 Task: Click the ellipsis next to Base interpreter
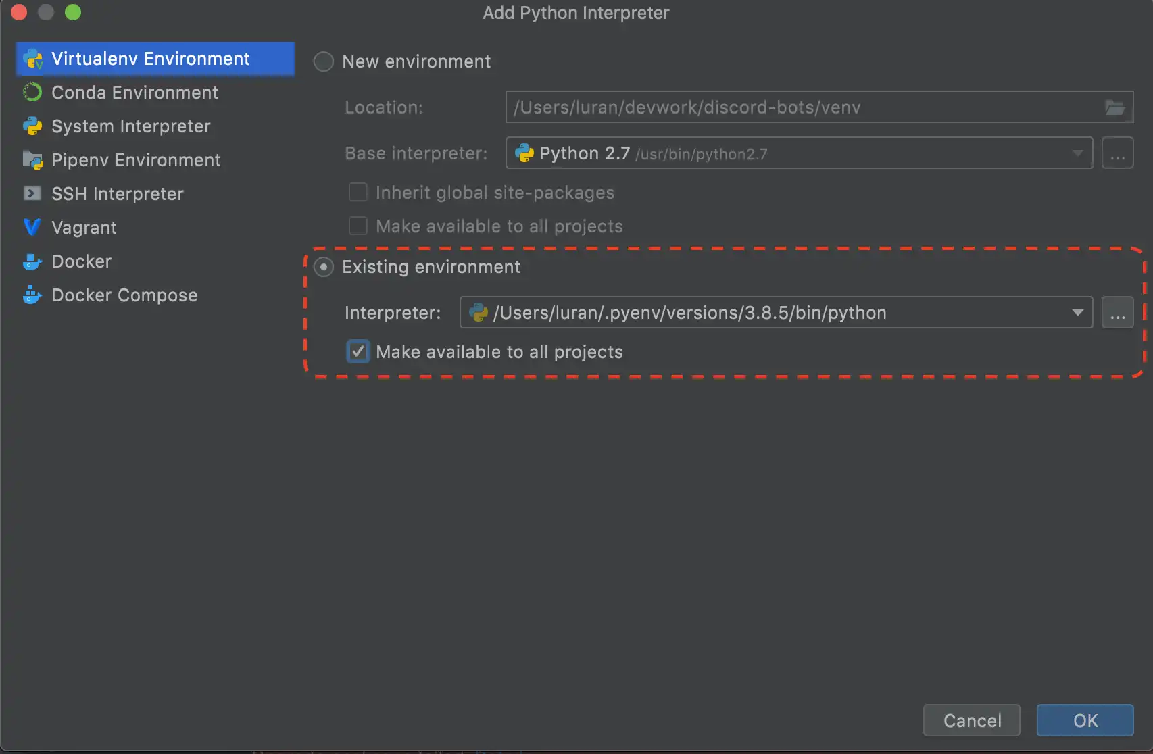1117,153
